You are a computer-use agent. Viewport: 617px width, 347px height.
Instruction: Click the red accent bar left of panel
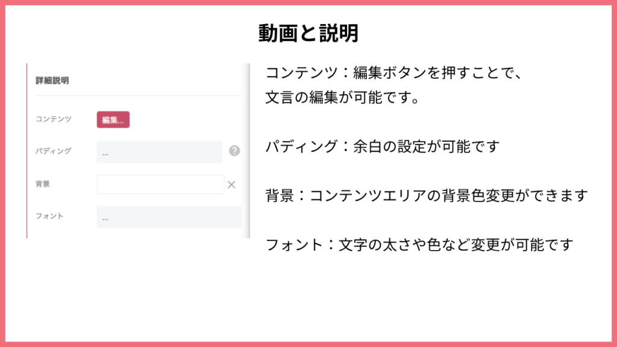tap(27, 151)
